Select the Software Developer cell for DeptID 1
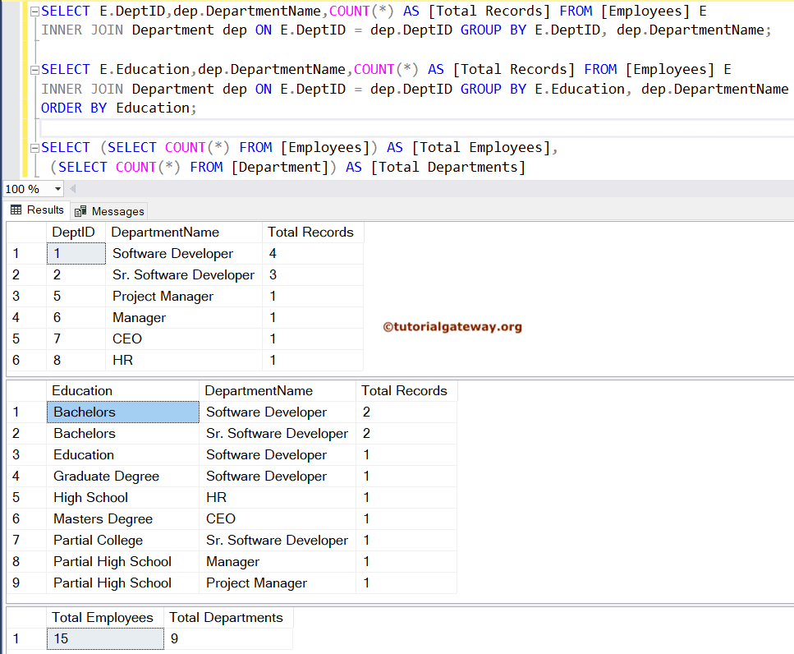Image resolution: width=794 pixels, height=654 pixels. pyautogui.click(x=184, y=253)
